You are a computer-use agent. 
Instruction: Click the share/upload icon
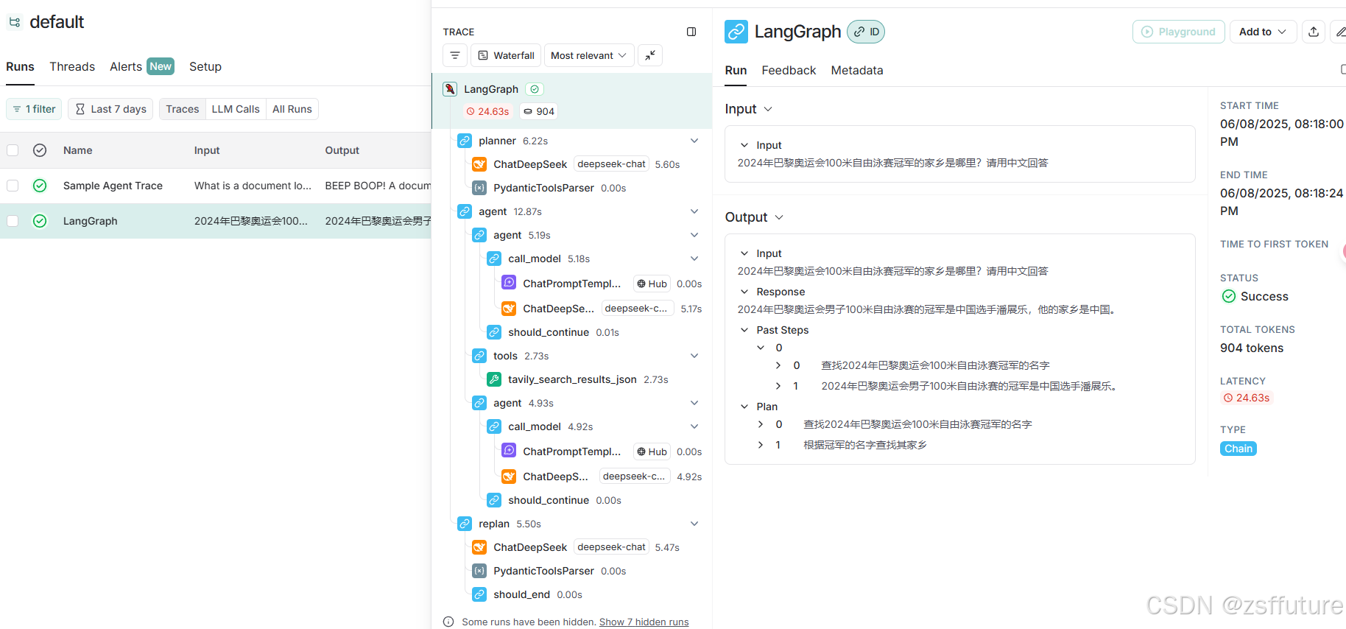coord(1314,32)
